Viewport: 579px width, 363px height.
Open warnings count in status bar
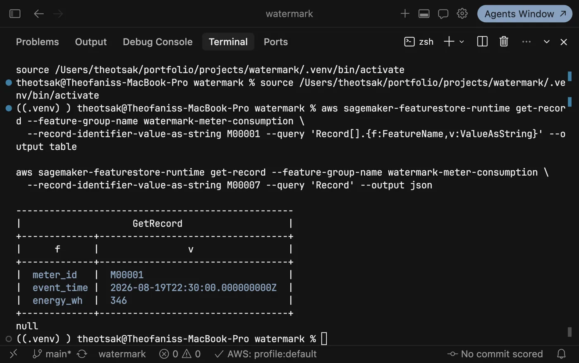(x=191, y=354)
